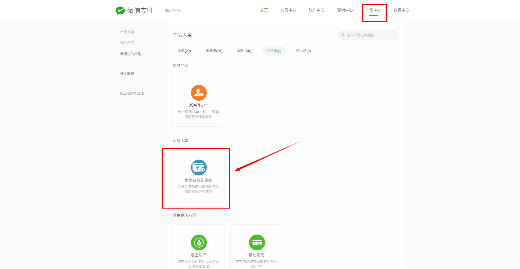
Task: Switch to the 全部(29) filter tab
Action: (184, 51)
